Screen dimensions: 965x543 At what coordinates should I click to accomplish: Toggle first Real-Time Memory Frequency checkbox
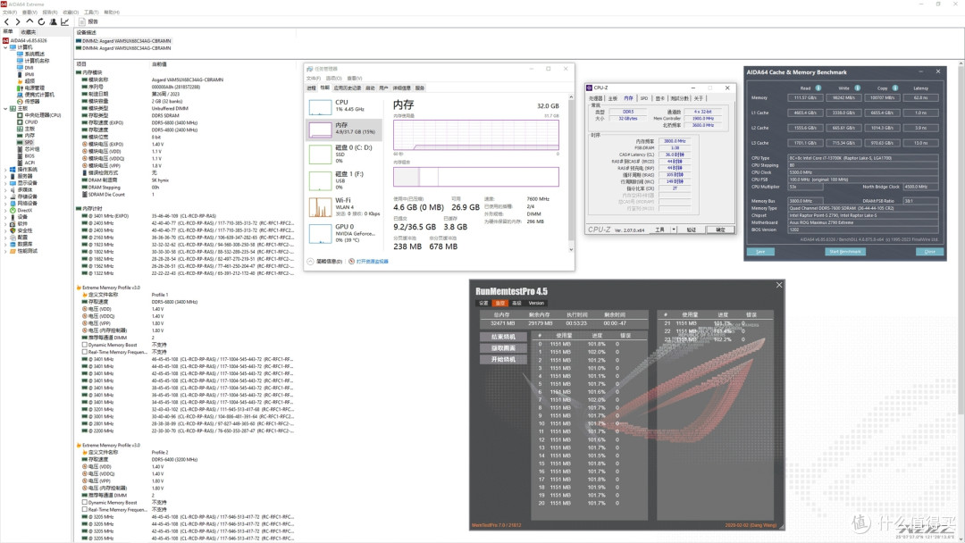[85, 353]
